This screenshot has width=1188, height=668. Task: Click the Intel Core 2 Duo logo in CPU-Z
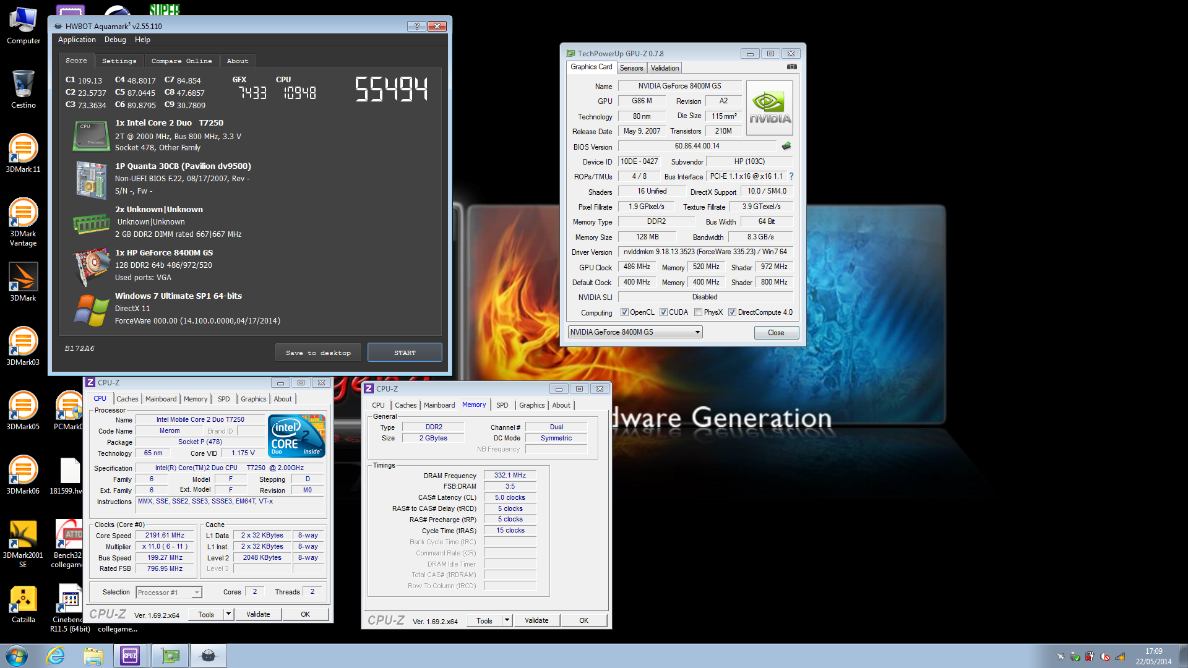296,436
